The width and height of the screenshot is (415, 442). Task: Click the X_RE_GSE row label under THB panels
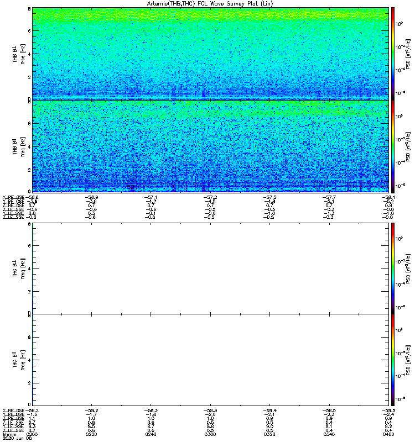click(x=13, y=197)
